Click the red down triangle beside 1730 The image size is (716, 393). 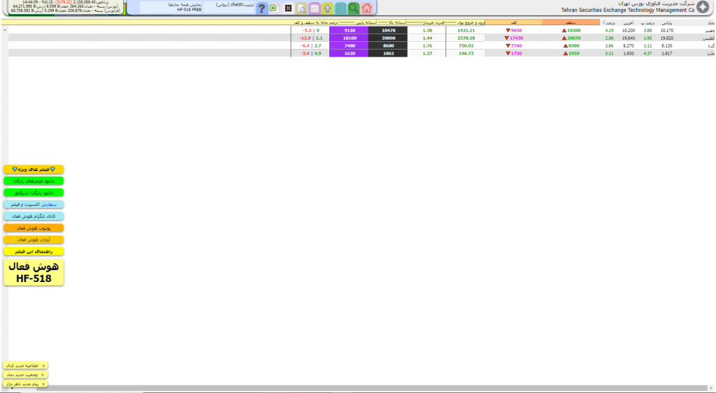[x=508, y=54]
